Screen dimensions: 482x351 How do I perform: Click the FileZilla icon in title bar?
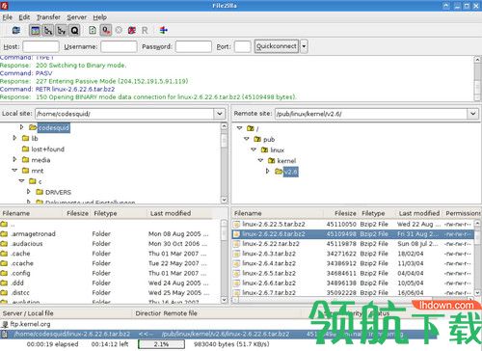point(4,5)
